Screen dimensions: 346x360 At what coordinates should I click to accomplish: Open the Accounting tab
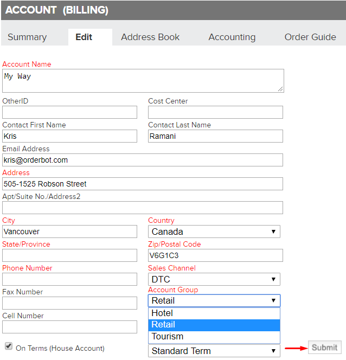tap(232, 37)
